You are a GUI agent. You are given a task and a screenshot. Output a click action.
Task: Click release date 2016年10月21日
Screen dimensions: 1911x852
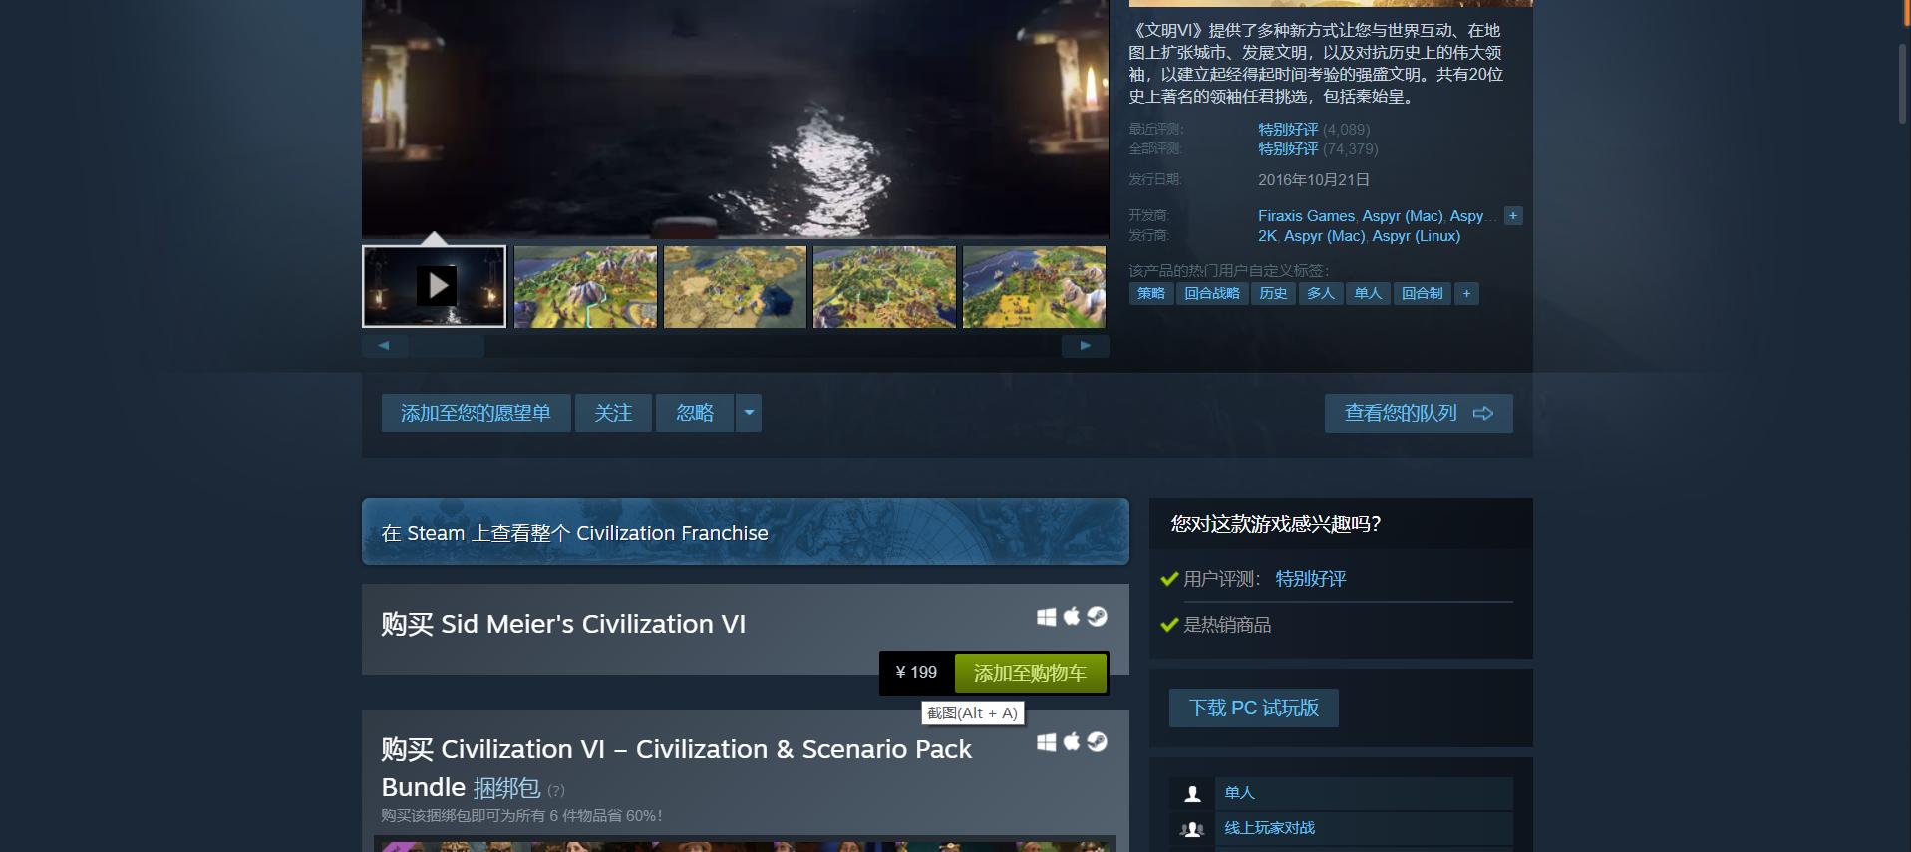coord(1314,180)
